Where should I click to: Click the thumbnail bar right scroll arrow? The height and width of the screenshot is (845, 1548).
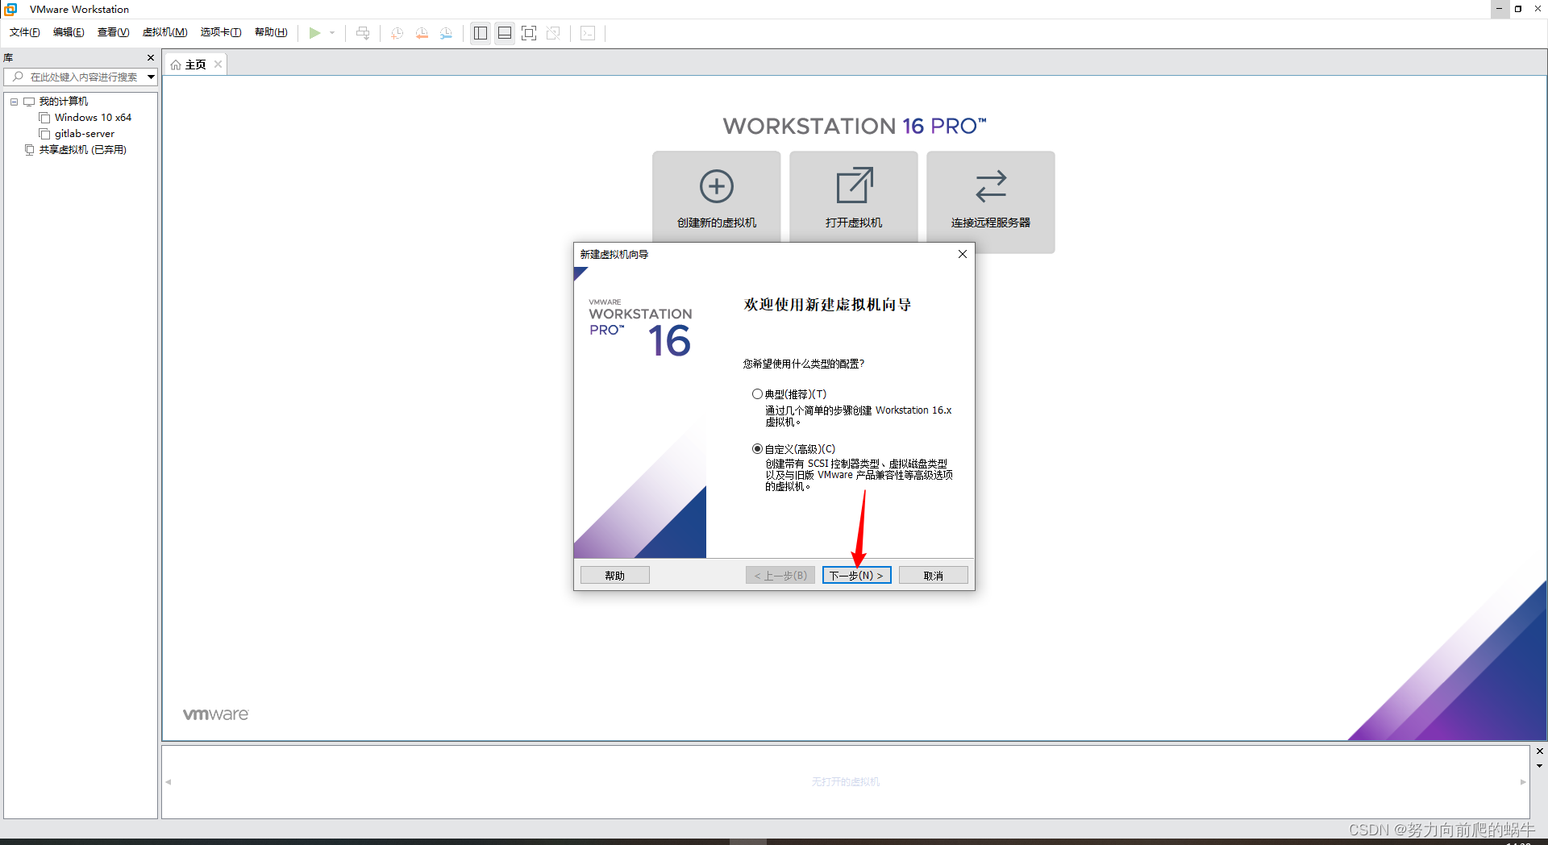point(1523,781)
